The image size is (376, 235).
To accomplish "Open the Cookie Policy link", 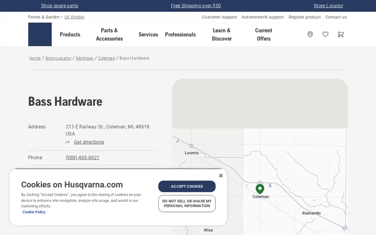I will point(34,212).
